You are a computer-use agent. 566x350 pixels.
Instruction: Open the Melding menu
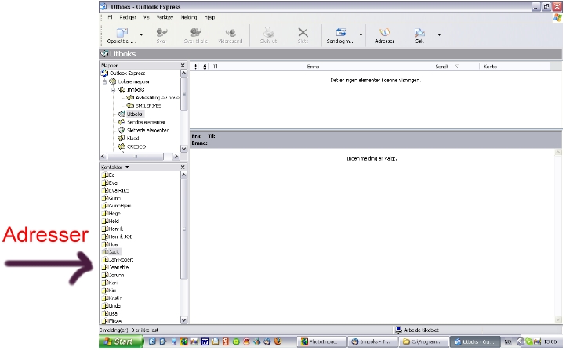(189, 17)
